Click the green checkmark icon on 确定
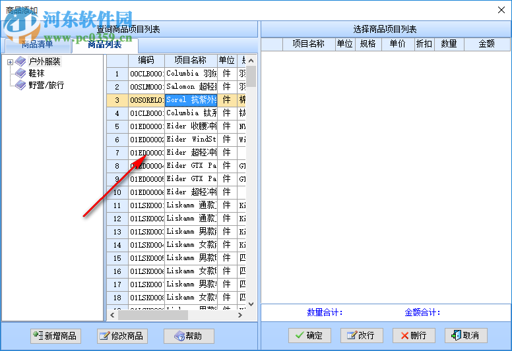This screenshot has width=512, height=351. tap(300, 335)
